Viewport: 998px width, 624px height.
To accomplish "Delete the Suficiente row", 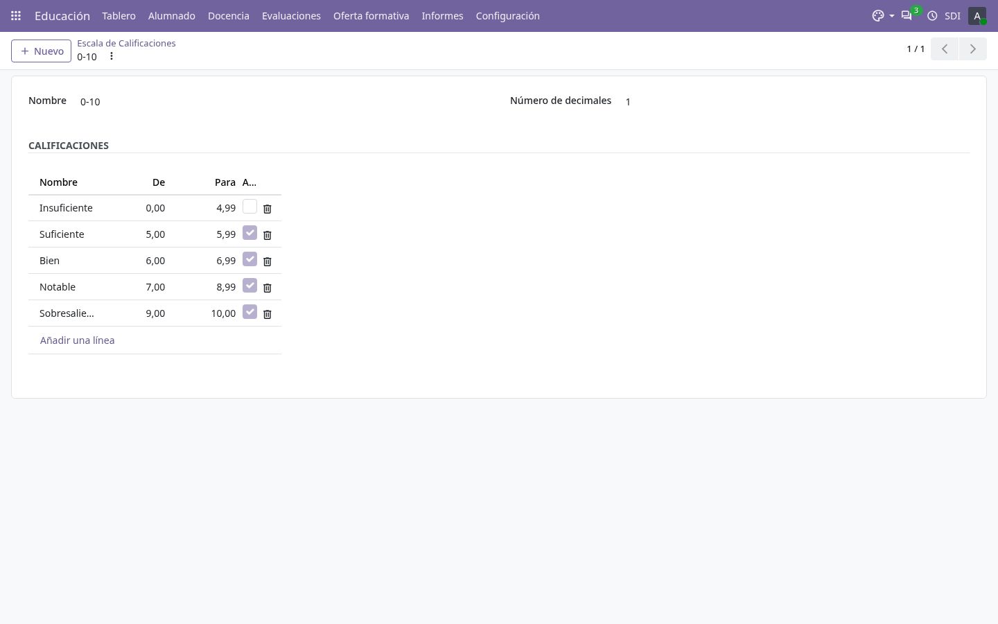I will [268, 235].
